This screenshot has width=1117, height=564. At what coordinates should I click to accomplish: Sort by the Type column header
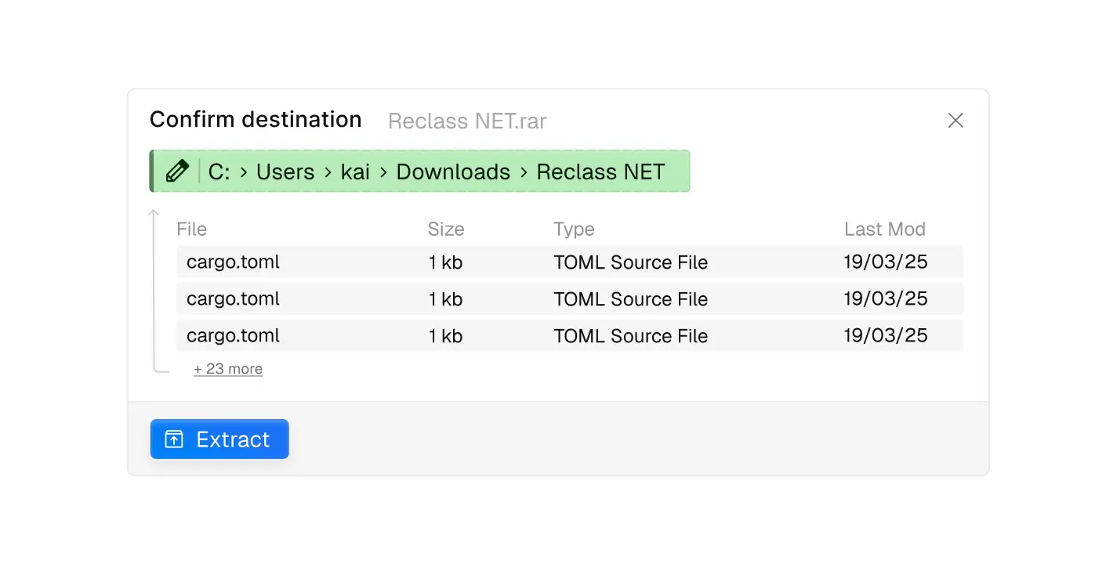[x=574, y=230]
